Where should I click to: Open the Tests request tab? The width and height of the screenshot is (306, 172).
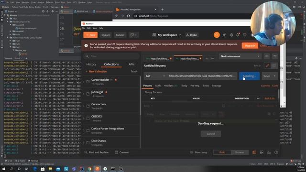click(206, 86)
